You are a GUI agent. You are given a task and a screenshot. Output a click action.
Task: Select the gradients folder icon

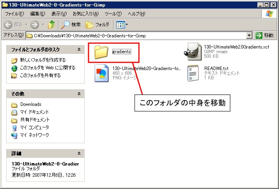101,52
